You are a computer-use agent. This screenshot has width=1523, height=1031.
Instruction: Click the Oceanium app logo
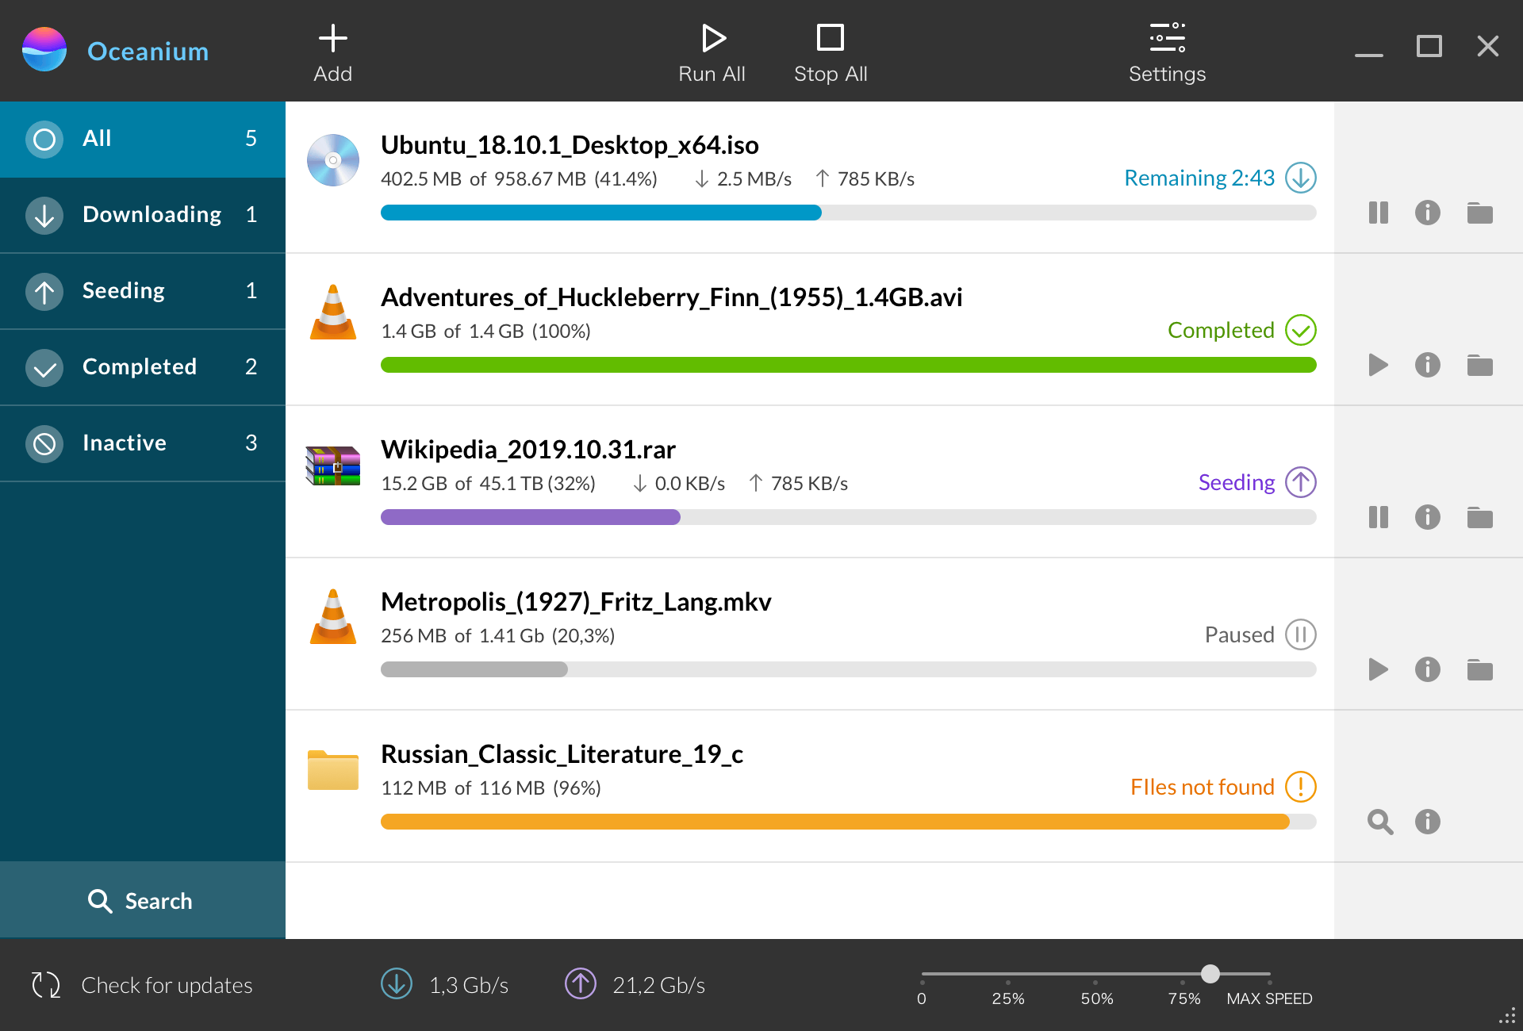[44, 50]
